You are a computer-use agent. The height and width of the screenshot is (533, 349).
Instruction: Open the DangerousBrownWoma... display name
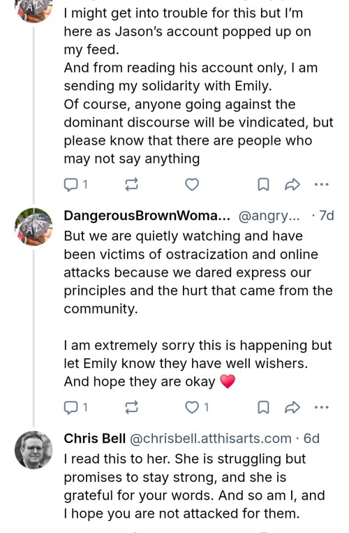[147, 216]
